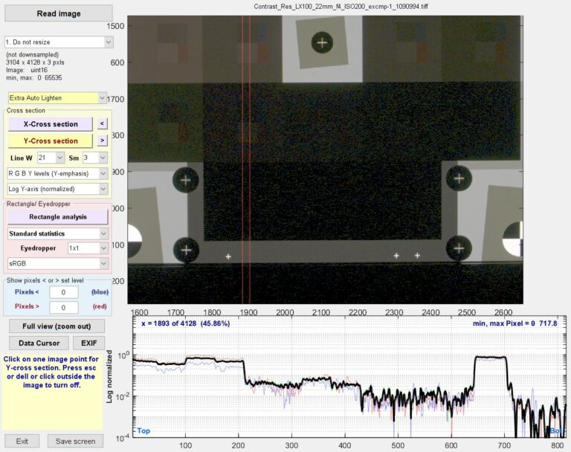Open the 'Do not resize' dropdown
Screen dimensions: 571x452
pos(59,42)
